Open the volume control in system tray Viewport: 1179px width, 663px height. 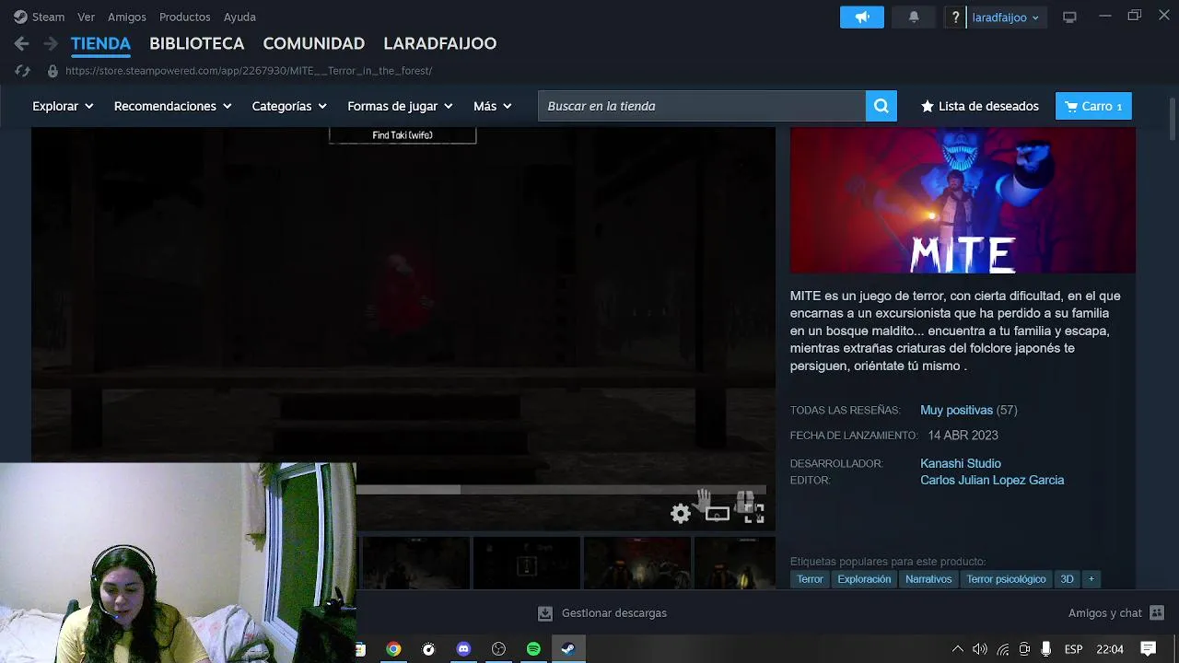979,649
